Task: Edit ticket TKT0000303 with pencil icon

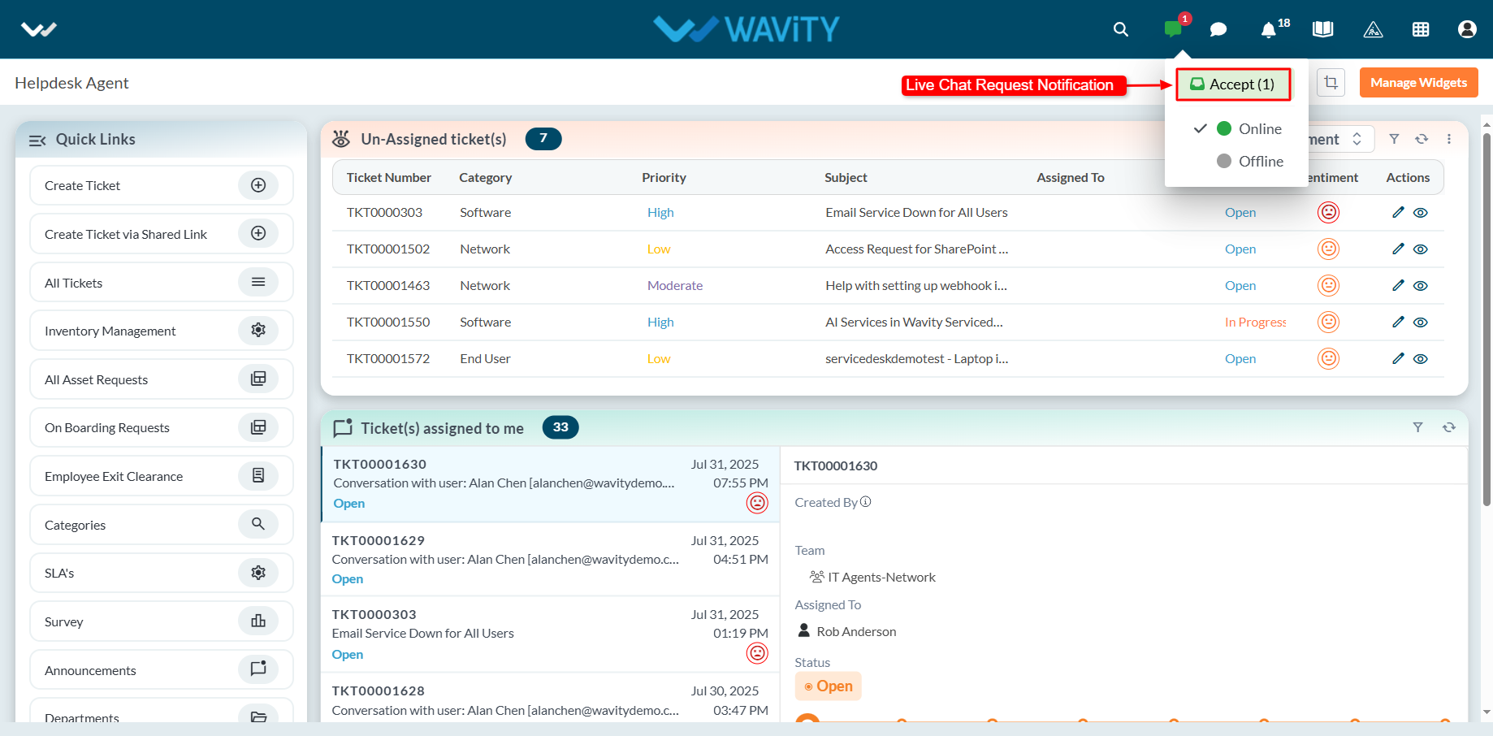Action: (1398, 212)
